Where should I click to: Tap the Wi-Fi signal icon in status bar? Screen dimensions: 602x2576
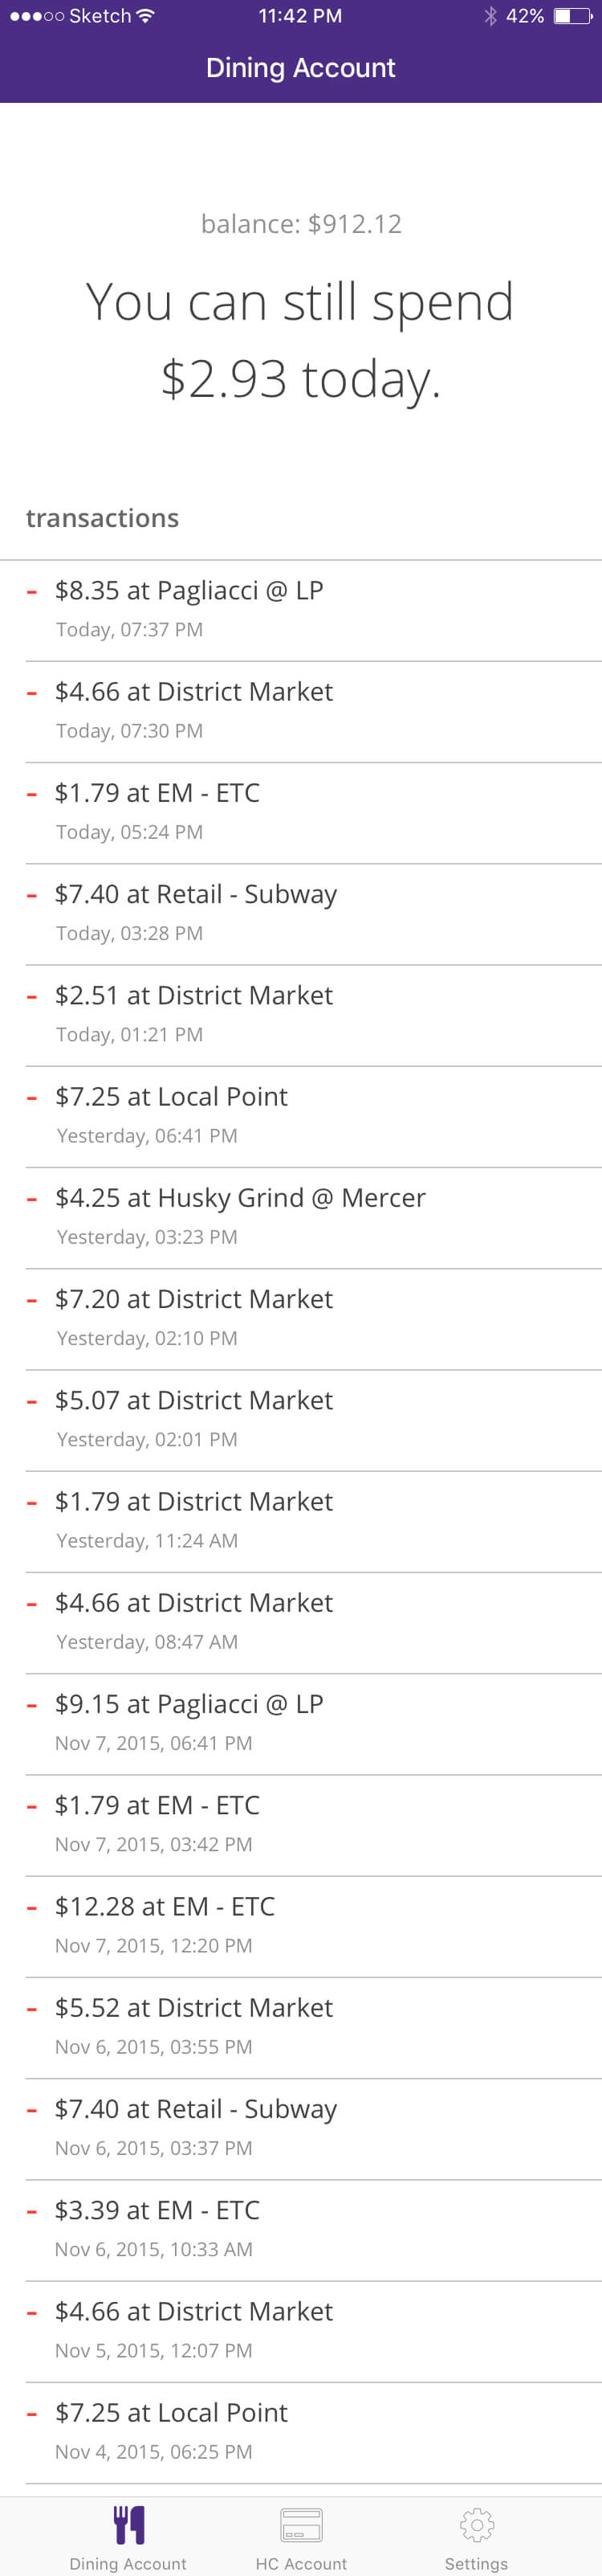pyautogui.click(x=146, y=16)
